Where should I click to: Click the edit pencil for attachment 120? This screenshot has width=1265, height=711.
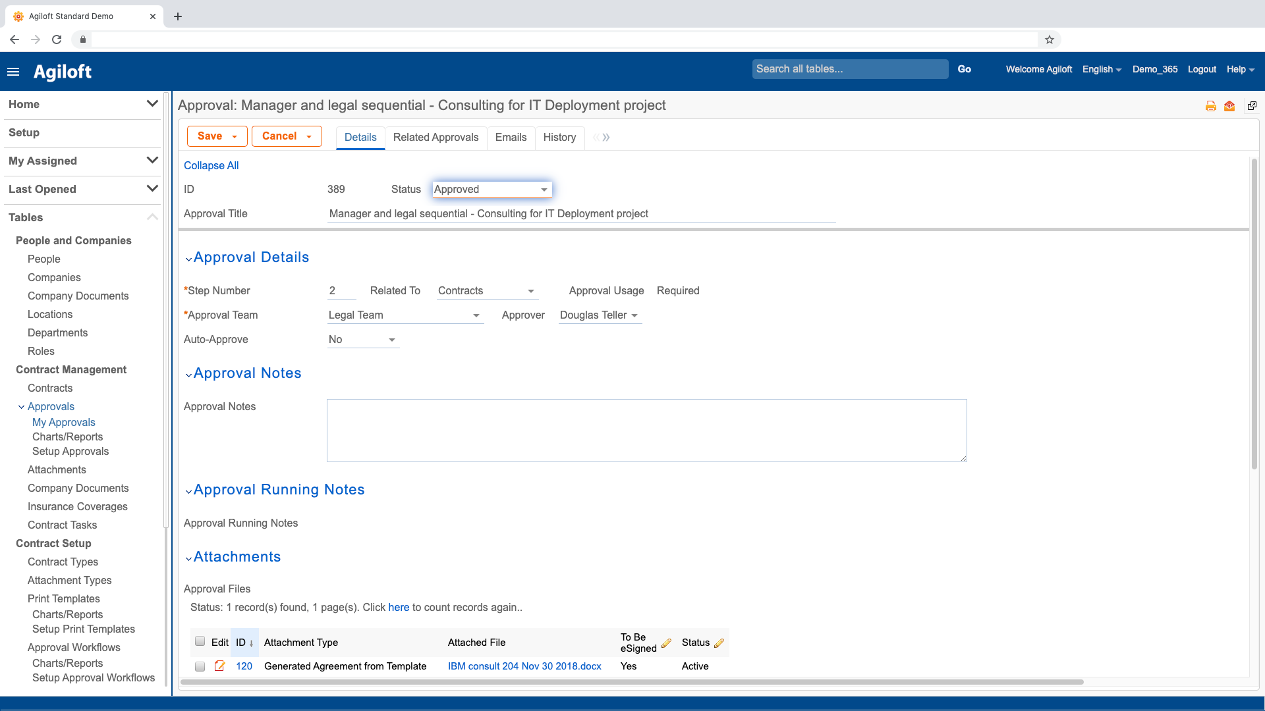coord(220,666)
